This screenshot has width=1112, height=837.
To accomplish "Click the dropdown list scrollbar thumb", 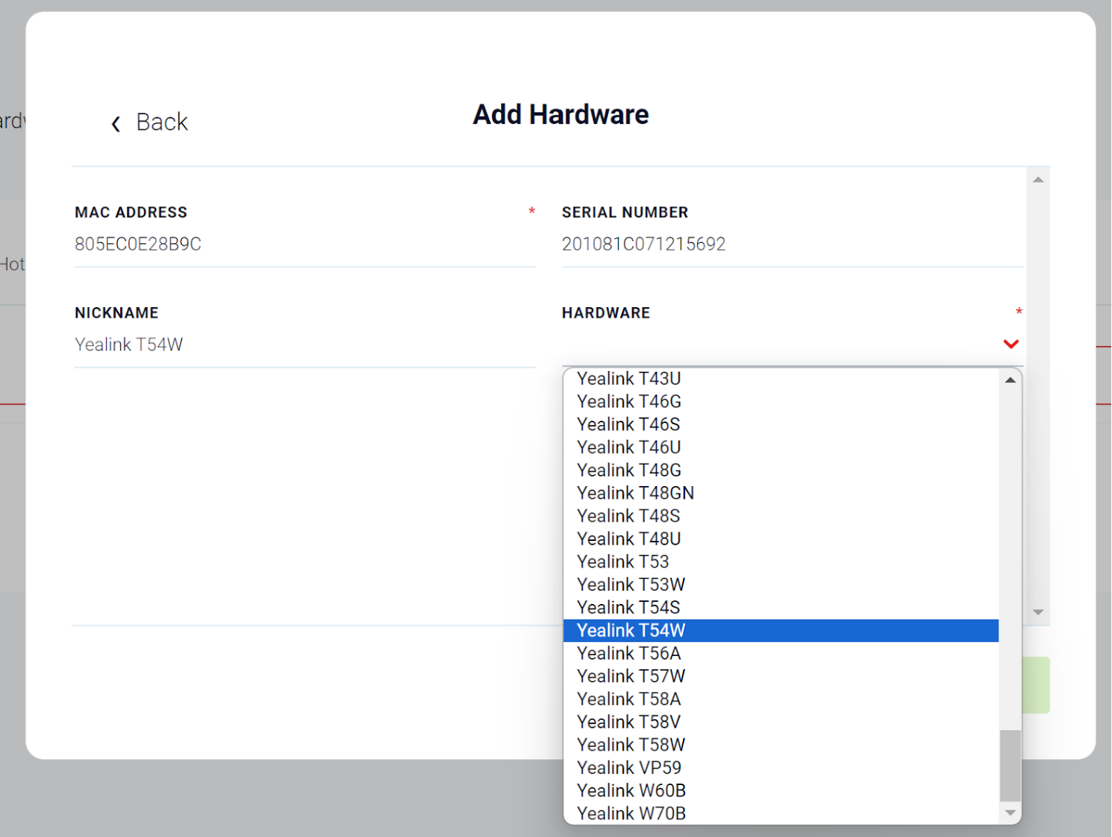I will pyautogui.click(x=1010, y=766).
